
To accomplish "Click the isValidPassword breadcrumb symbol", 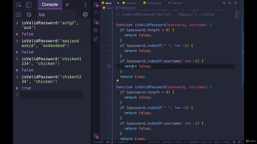I will (126, 8).
